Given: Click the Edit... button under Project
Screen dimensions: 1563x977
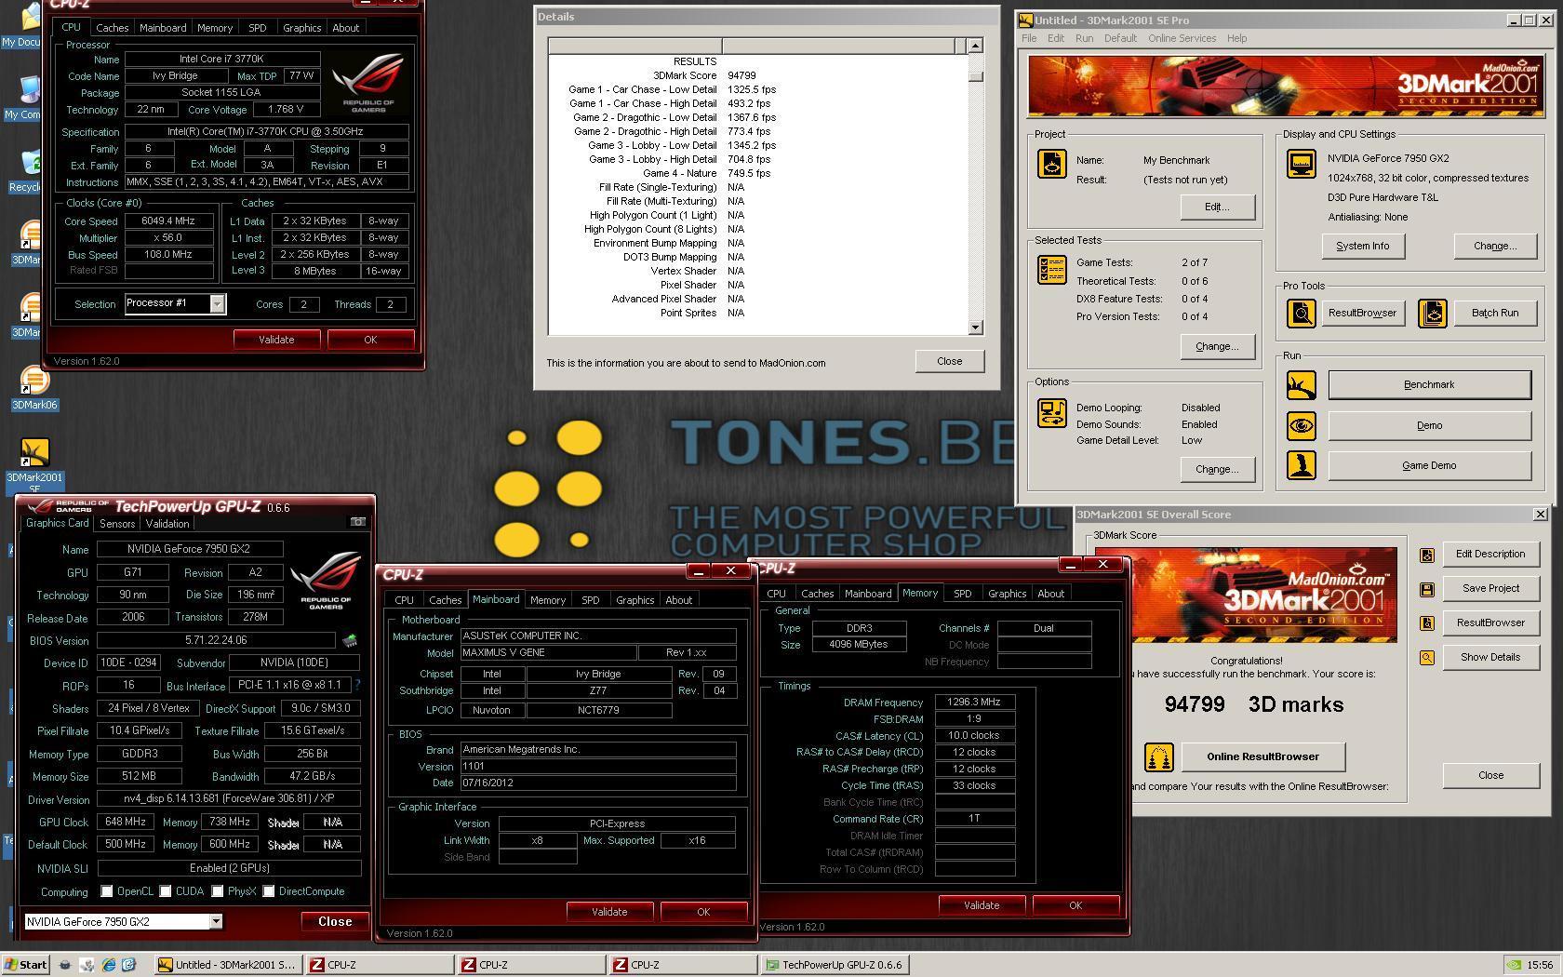Looking at the screenshot, I should tap(1217, 207).
